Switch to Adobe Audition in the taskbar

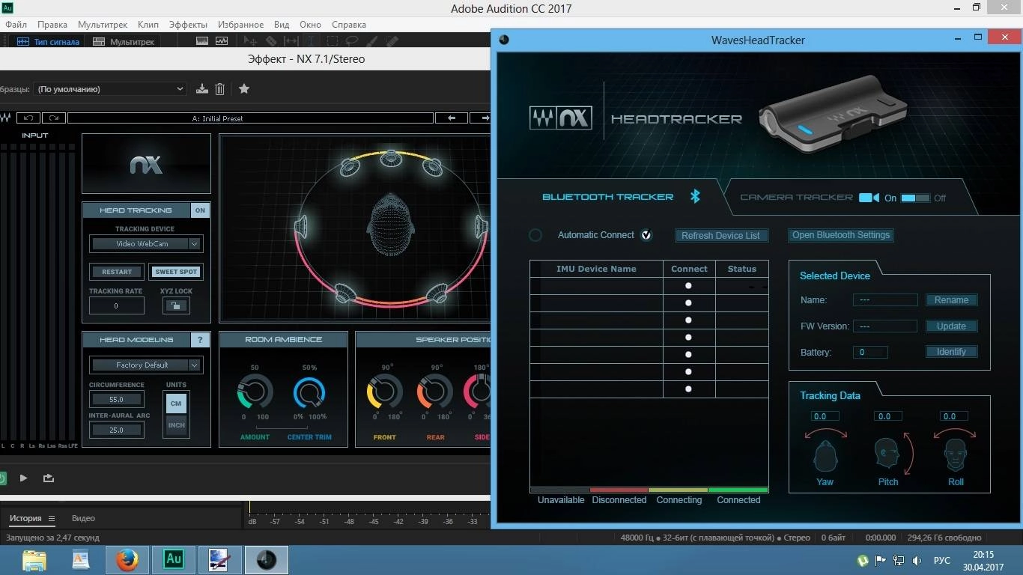click(174, 559)
